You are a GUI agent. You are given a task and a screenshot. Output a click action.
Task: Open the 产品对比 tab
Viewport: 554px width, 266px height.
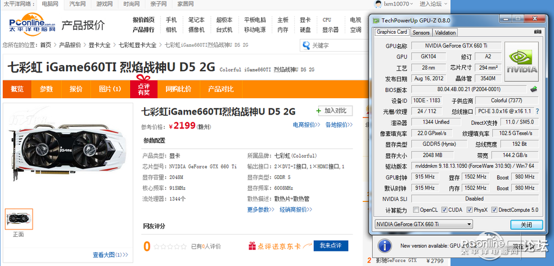pyautogui.click(x=221, y=89)
